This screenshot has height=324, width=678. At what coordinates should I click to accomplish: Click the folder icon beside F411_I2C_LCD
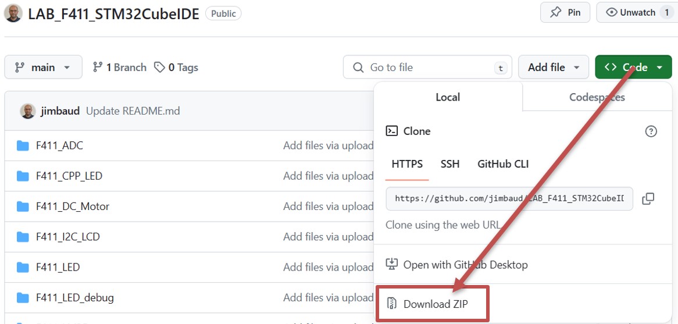(x=23, y=237)
